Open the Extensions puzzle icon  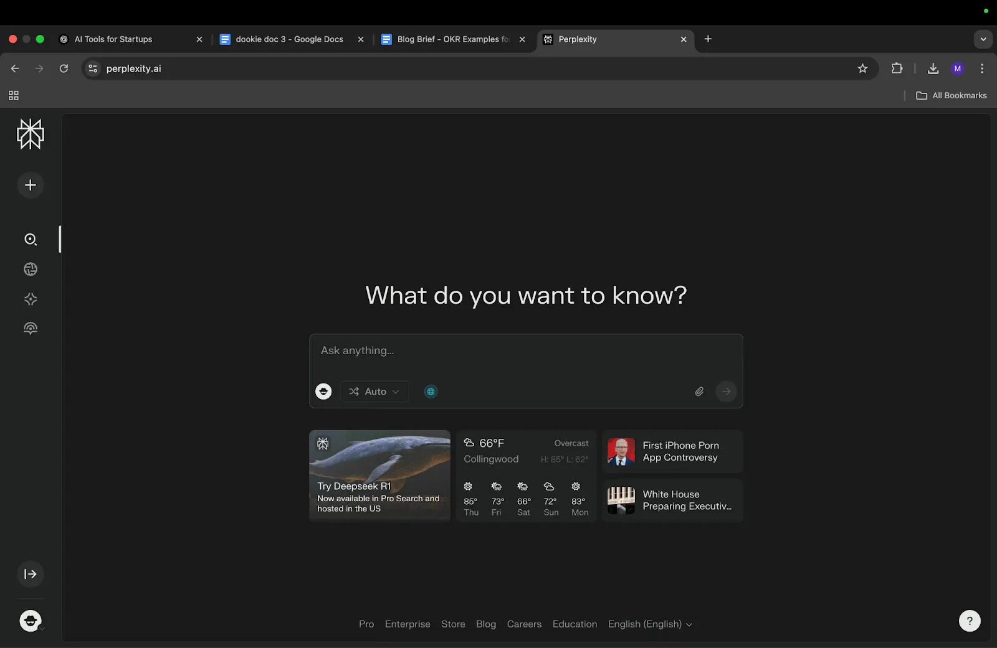click(x=897, y=68)
